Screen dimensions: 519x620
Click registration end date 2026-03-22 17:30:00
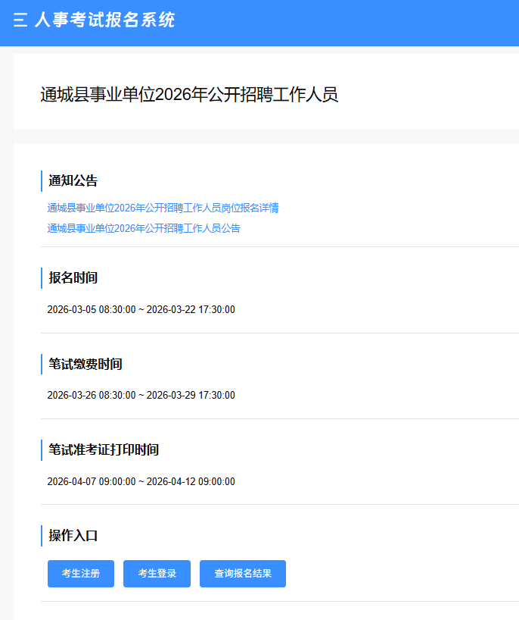pyautogui.click(x=191, y=310)
